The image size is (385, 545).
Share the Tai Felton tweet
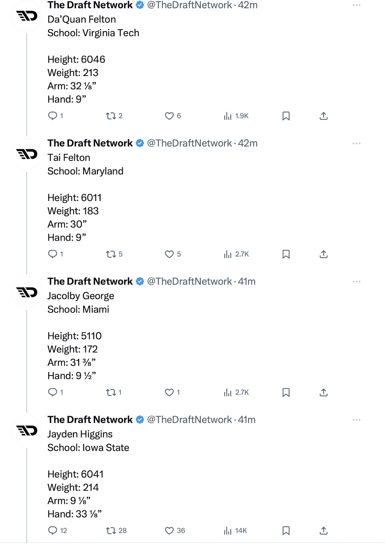tap(323, 254)
